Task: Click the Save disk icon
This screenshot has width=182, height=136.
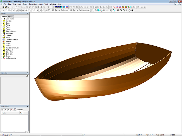Action: 8,7
